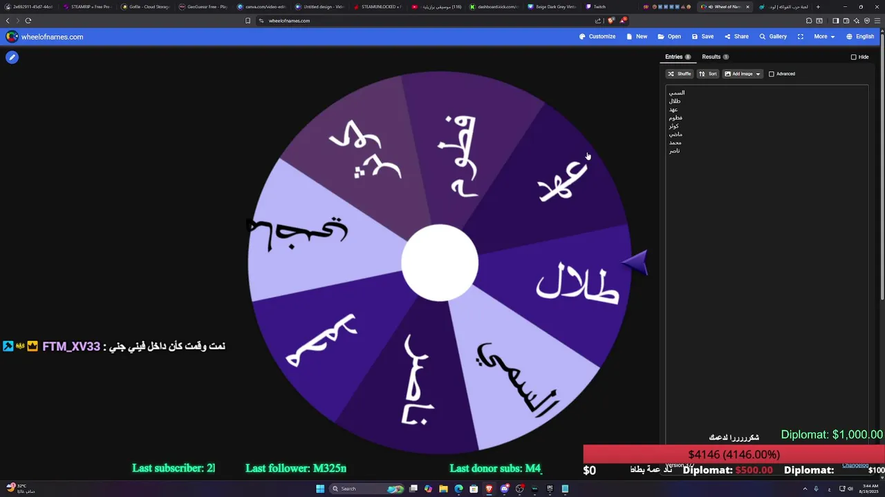Open the wheel Gallery
885x497 pixels.
(773, 37)
